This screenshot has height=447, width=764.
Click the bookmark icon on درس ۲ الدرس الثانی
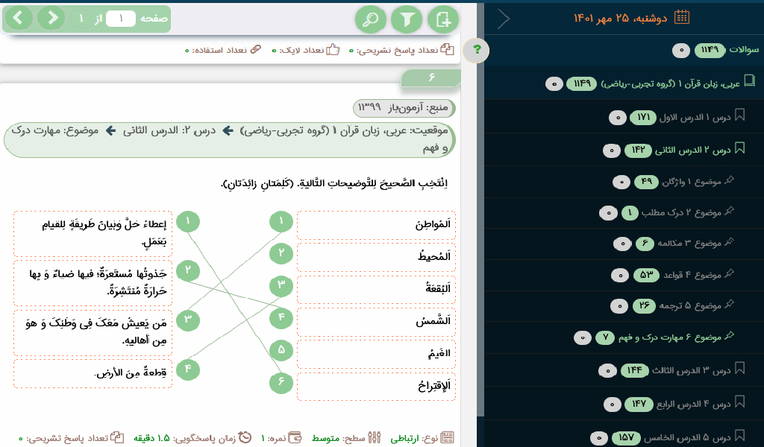(739, 148)
